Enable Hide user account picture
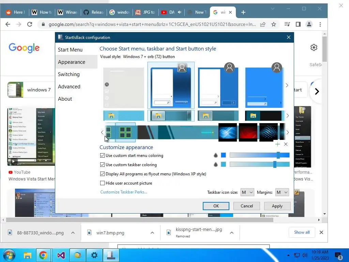The width and height of the screenshot is (349, 262). pyautogui.click(x=102, y=183)
